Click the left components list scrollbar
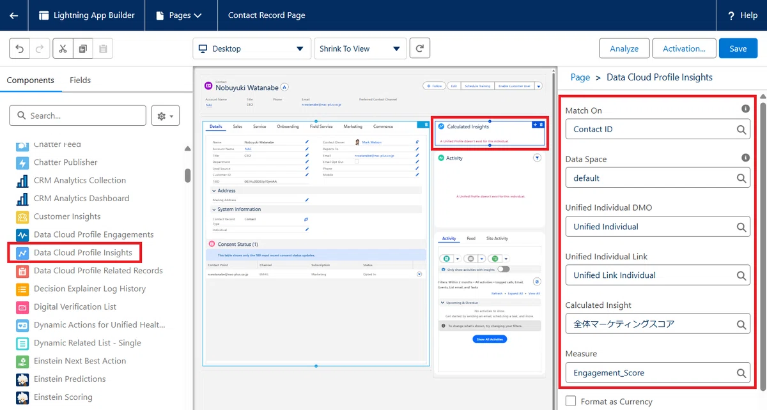This screenshot has width=767, height=410. [187, 175]
